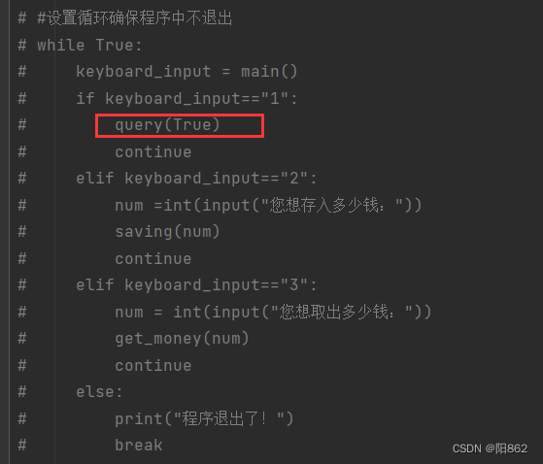The image size is (543, 464).
Task: Click the saving(num) call
Action: point(168,232)
